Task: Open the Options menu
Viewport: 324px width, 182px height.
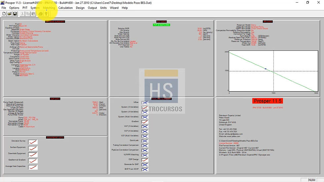Action: tap(14, 8)
